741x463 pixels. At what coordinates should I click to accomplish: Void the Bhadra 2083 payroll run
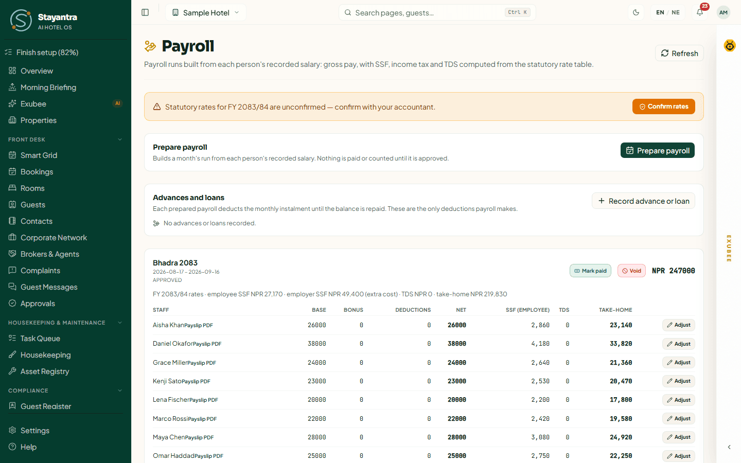(631, 271)
